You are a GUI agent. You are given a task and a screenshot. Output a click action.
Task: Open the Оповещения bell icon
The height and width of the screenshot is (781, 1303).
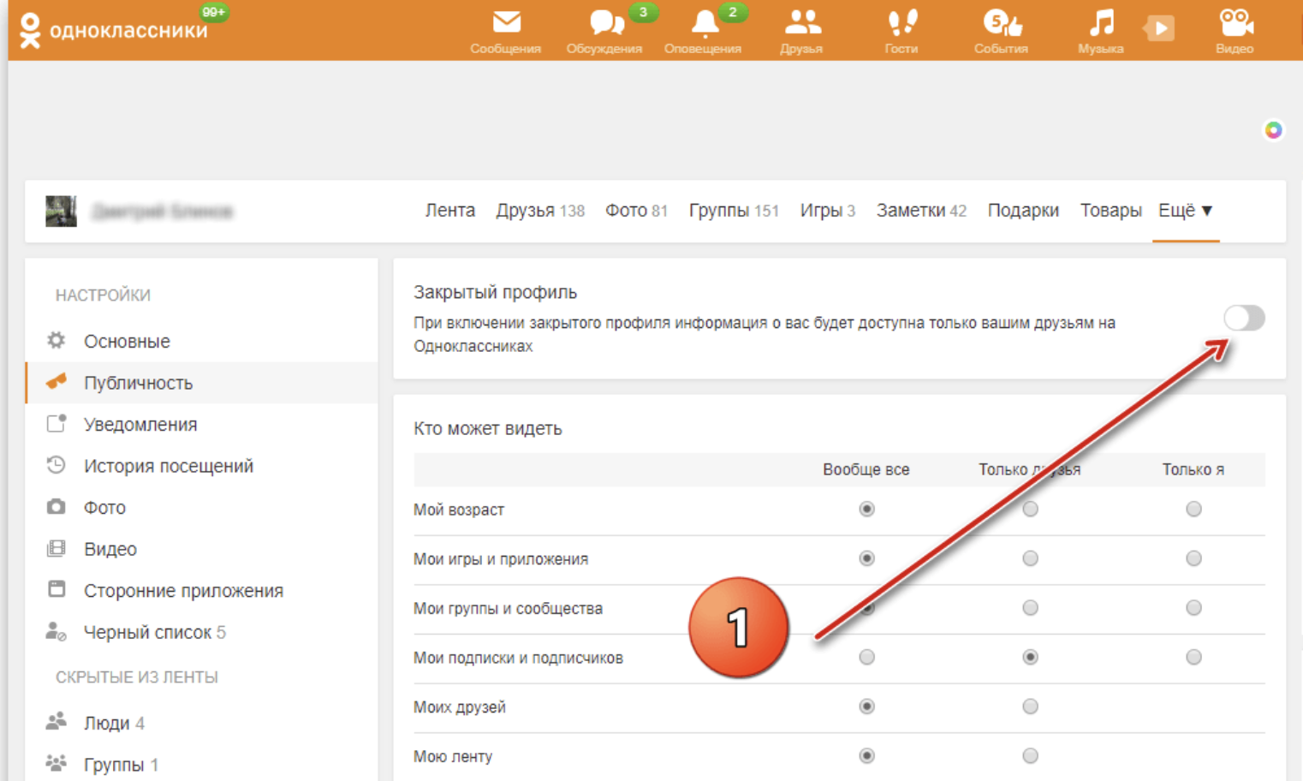pos(705,23)
